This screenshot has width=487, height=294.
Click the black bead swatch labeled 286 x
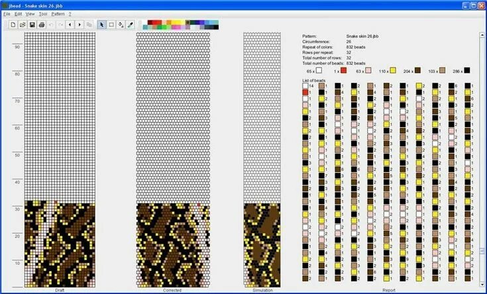tap(467, 70)
